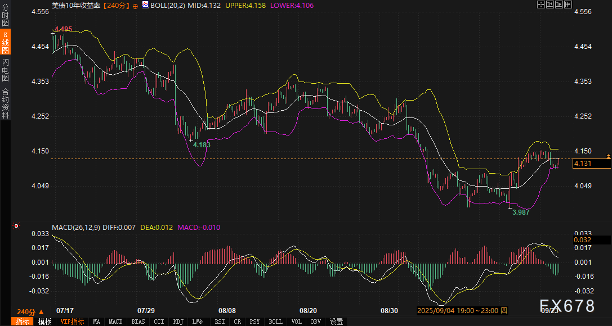Viewport: 612px width, 326px height.
Task: Click the crosshair cursor icon at top right
Action: pyautogui.click(x=541, y=4)
